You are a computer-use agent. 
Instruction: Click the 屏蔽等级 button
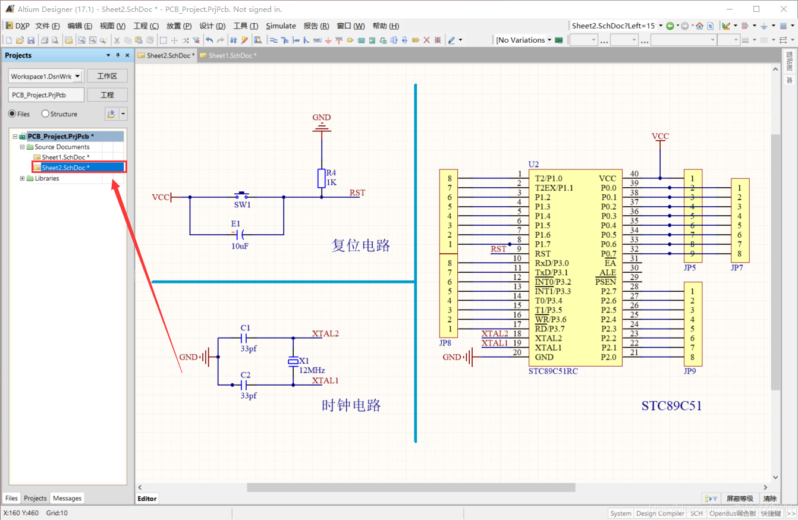[740, 499]
